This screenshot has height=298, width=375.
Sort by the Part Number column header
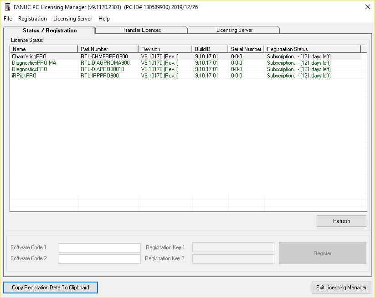108,49
